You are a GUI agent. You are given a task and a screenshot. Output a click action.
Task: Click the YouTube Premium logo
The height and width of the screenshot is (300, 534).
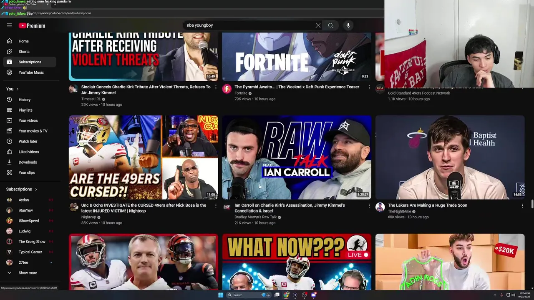pyautogui.click(x=32, y=26)
